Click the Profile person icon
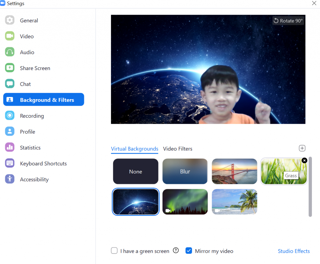The width and height of the screenshot is (320, 264). (10, 131)
